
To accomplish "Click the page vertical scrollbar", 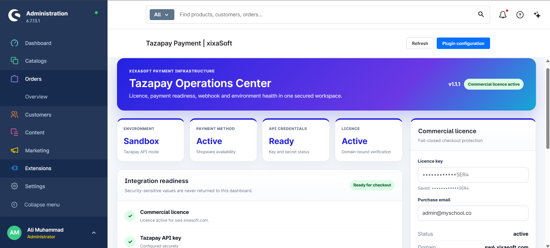I will coord(548,109).
